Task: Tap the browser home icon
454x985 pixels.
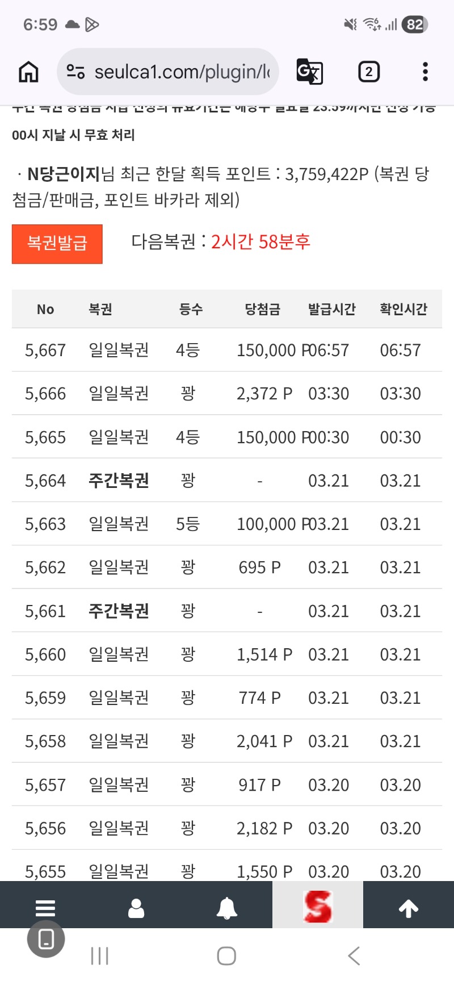Action: tap(28, 72)
